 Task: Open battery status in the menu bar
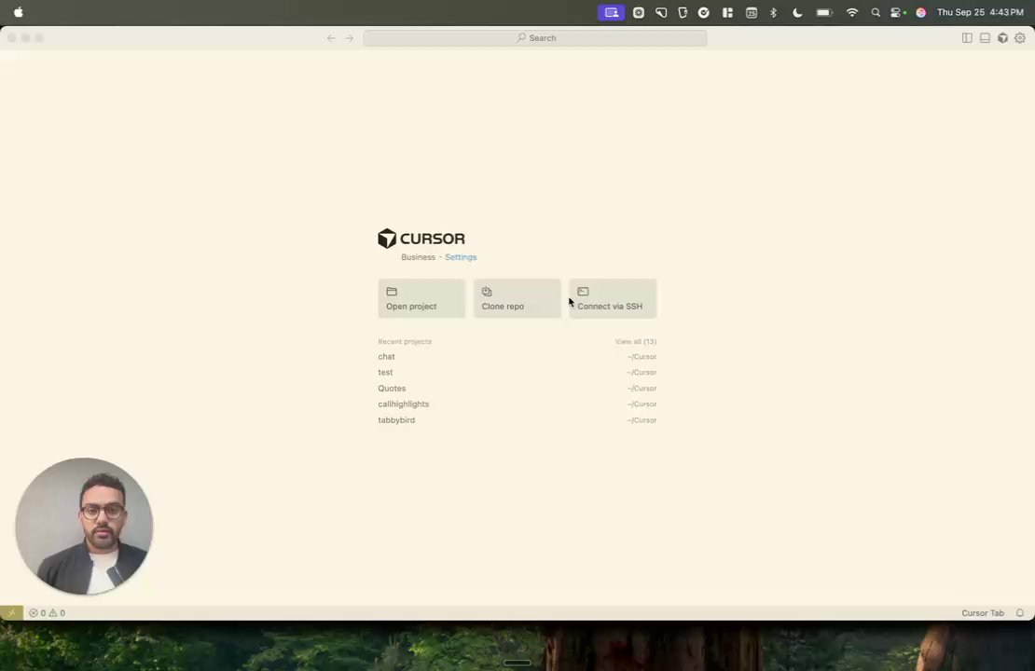(x=824, y=12)
